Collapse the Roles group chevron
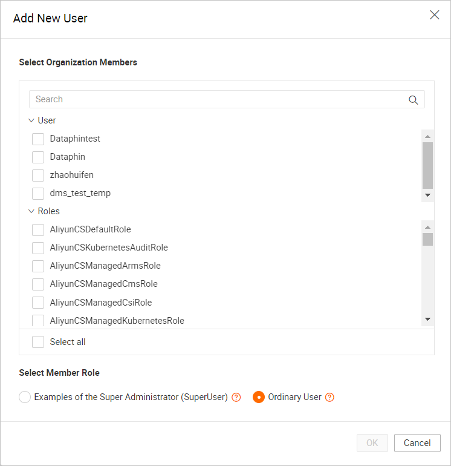451x466 pixels. (x=31, y=211)
